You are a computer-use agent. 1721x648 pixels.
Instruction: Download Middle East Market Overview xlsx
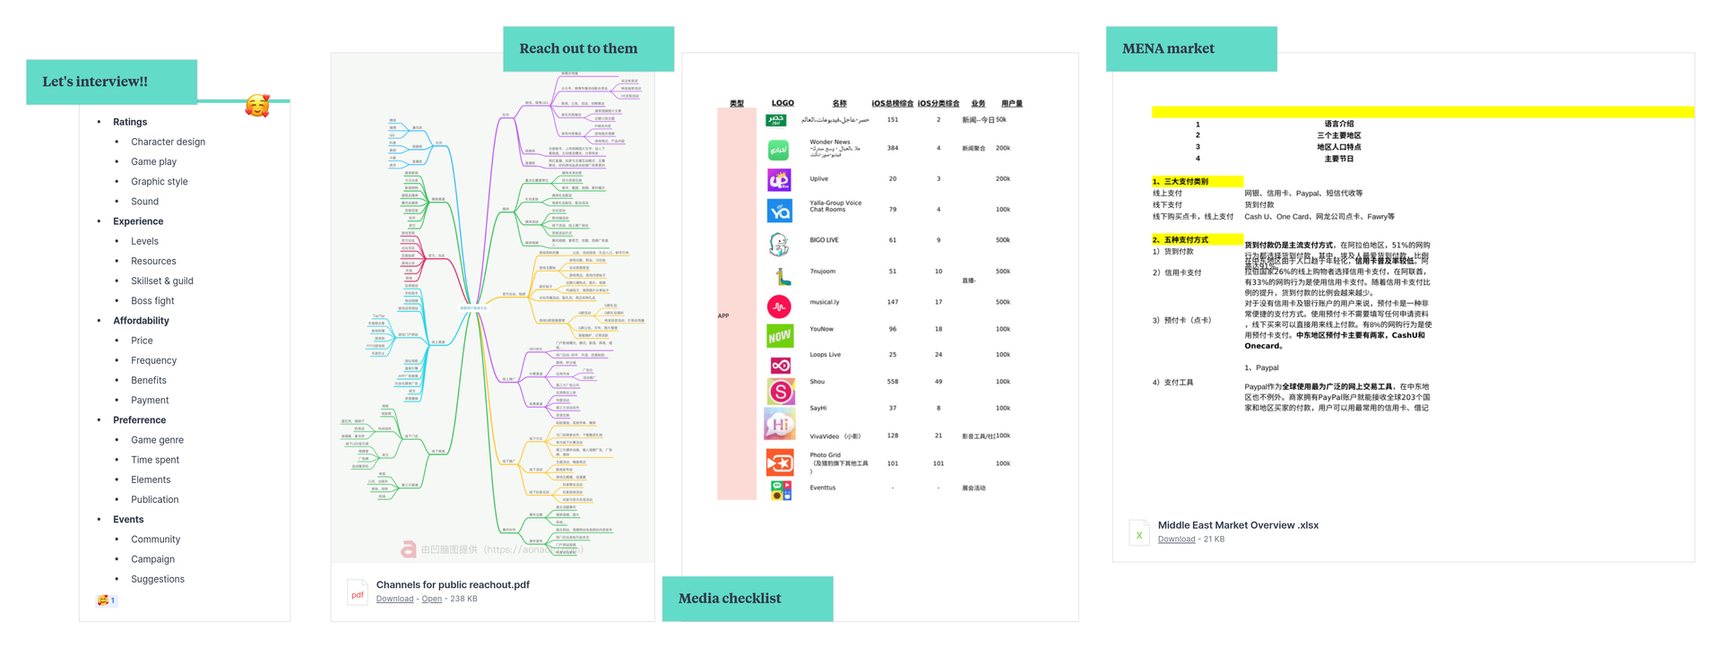point(1176,540)
